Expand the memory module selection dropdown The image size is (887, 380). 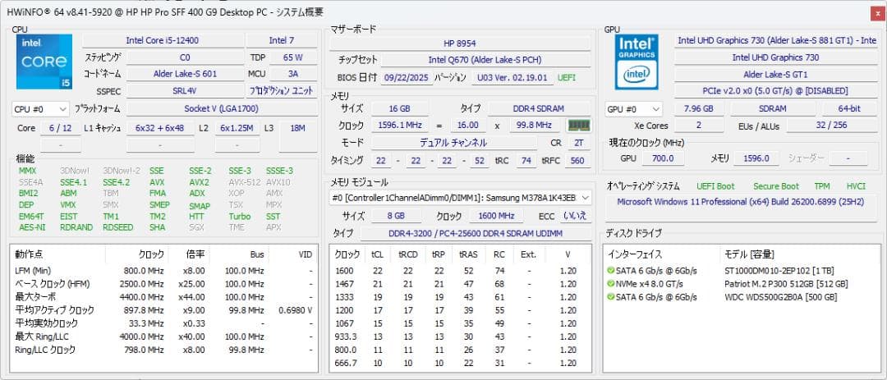click(x=461, y=197)
